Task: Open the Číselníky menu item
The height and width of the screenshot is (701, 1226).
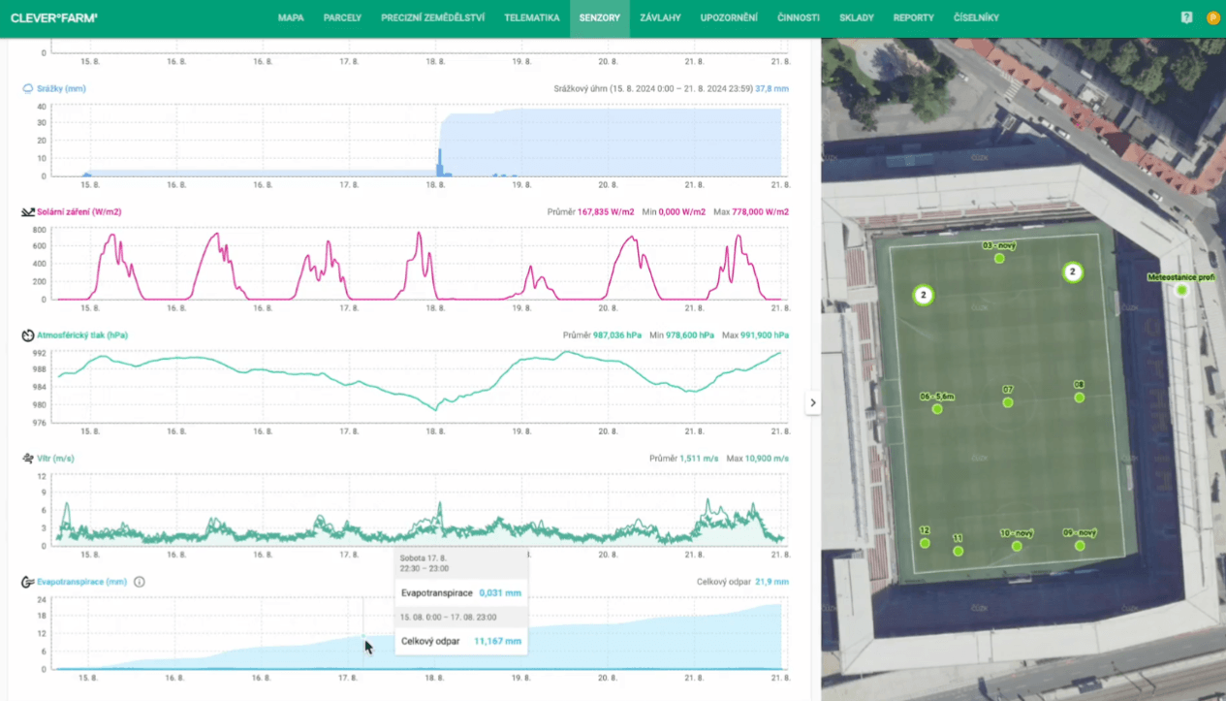Action: click(x=976, y=17)
